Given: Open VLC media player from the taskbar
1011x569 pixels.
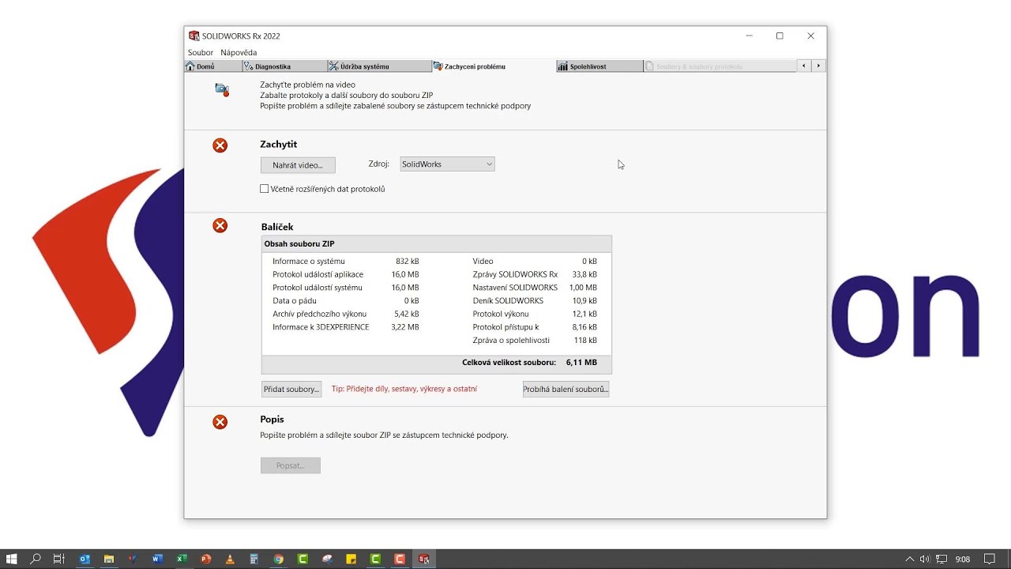Looking at the screenshot, I should coord(230,559).
